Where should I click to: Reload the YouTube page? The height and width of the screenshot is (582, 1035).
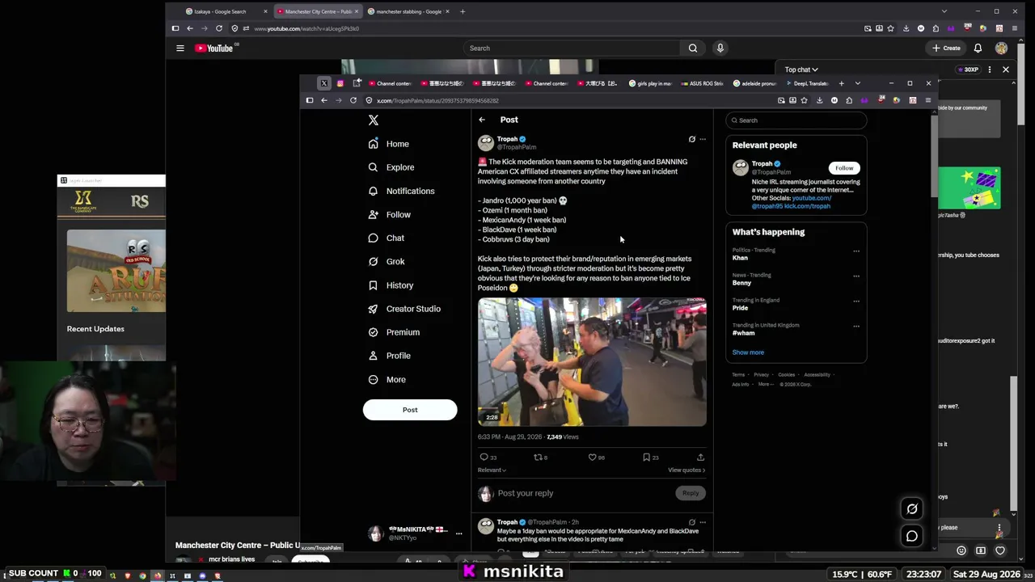point(219,28)
